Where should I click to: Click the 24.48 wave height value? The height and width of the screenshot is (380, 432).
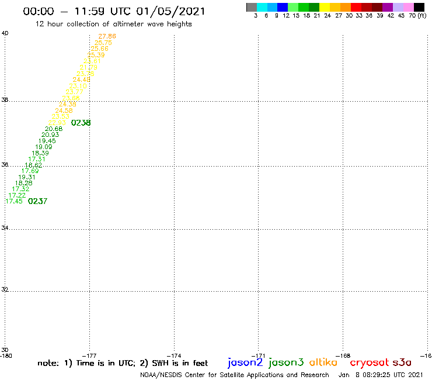tap(81, 80)
